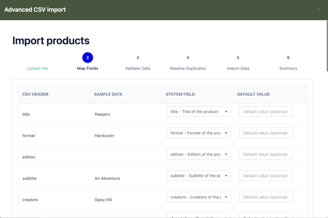Viewport: 328px width, 218px height.
Task: Expand the format system field dropdown
Action: click(199, 133)
